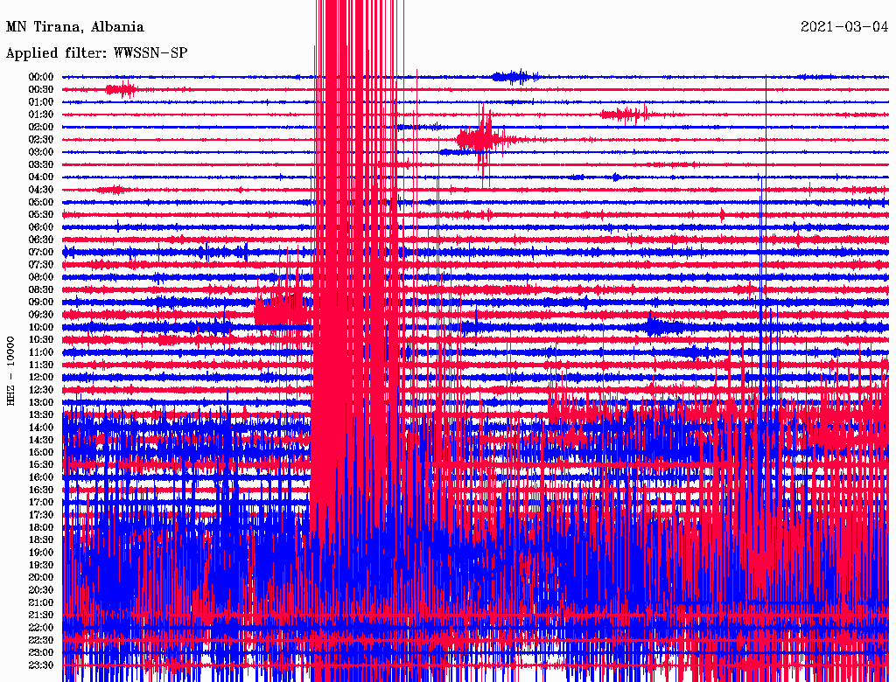The image size is (896, 682).
Task: Select the 04:00 time row label
Action: 41,177
